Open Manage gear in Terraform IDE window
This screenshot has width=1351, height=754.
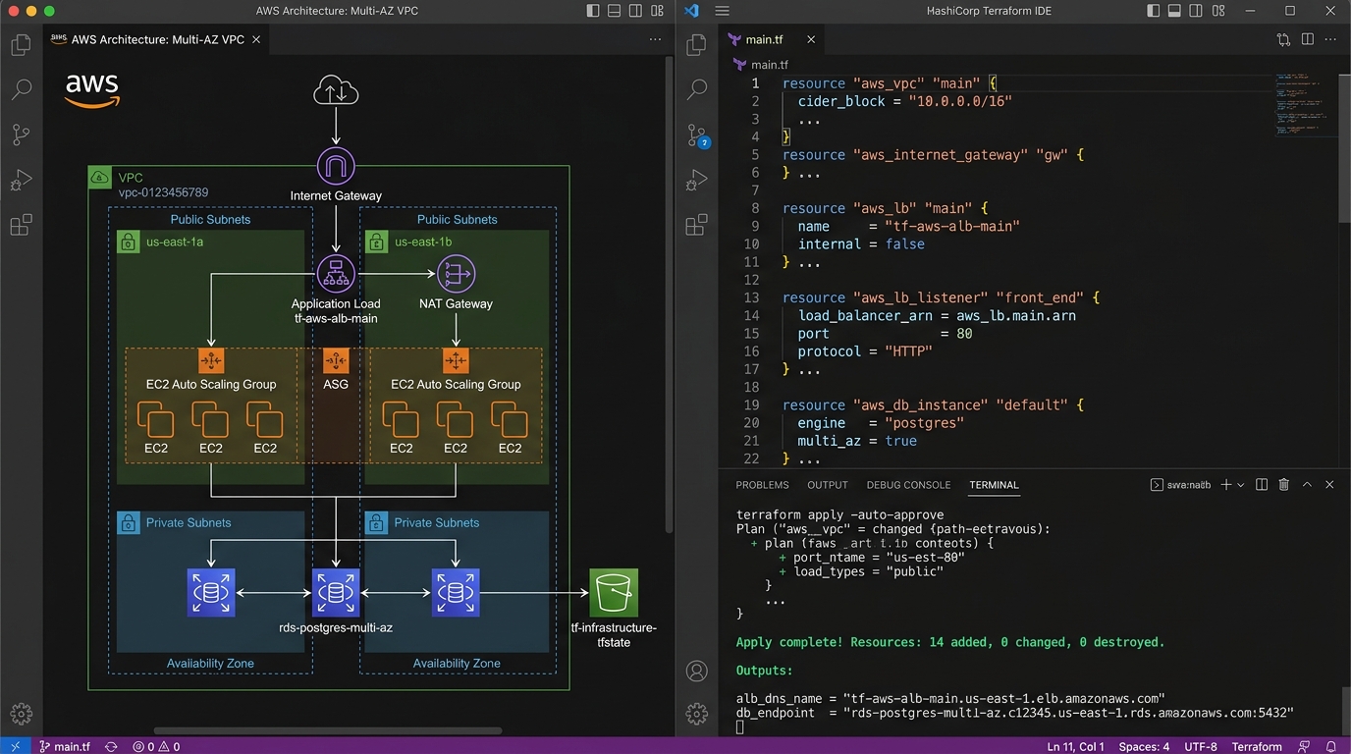click(697, 714)
